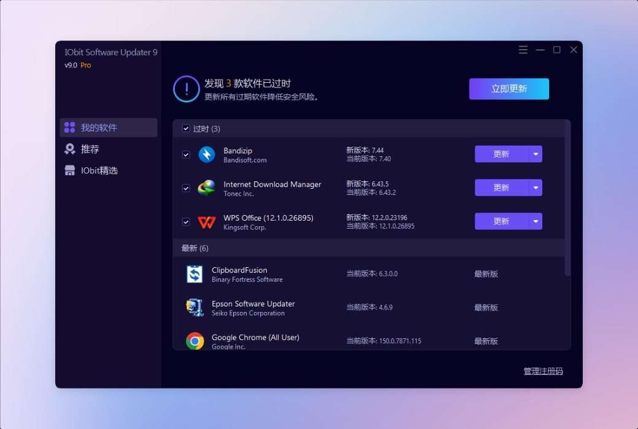638x429 pixels.
Task: Click 当前版本: 12.1.0.26895 version text
Action: (x=380, y=226)
